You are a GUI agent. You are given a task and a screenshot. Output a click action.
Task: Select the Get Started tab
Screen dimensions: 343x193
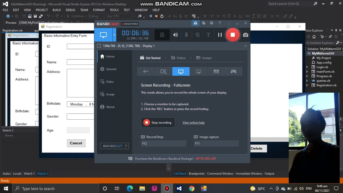click(150, 58)
